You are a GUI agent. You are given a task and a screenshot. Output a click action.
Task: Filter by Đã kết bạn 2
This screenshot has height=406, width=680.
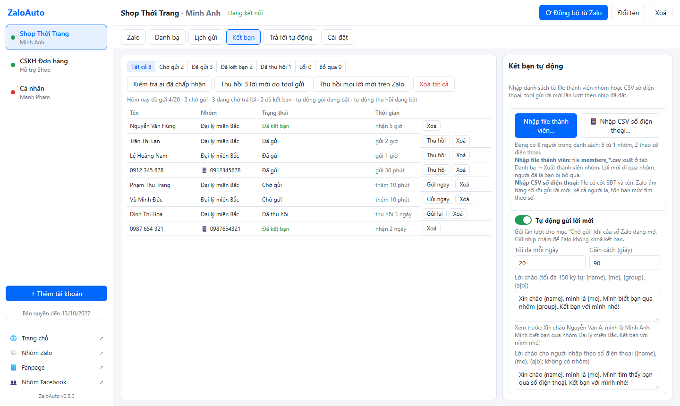[237, 67]
